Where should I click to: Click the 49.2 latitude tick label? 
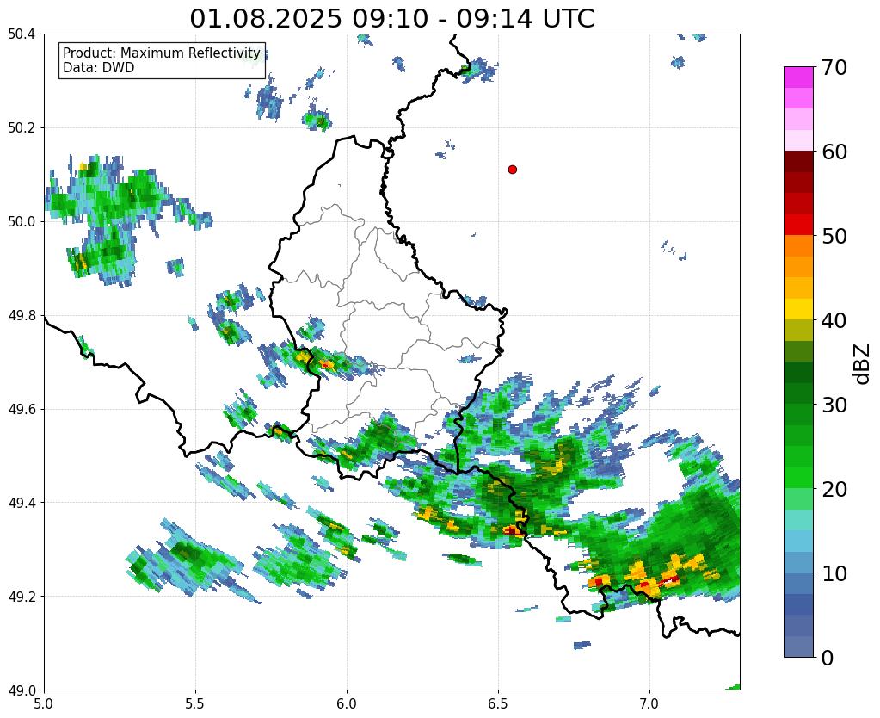click(x=22, y=597)
